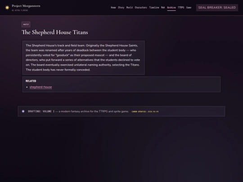Open the Project Morganstern site title
Screen dimensions: 243x182
[26, 6]
